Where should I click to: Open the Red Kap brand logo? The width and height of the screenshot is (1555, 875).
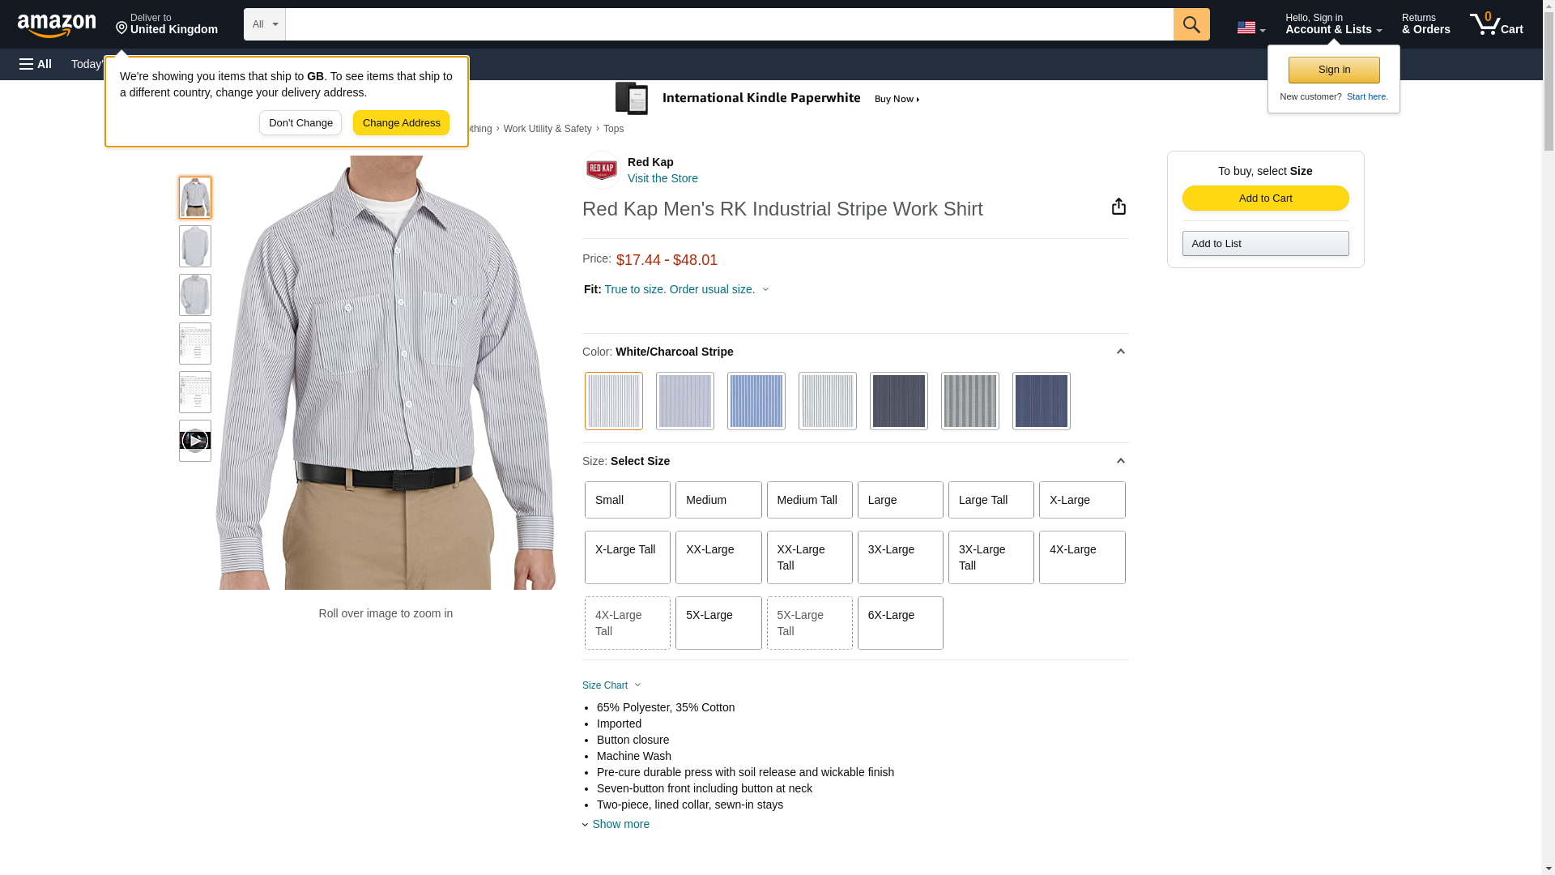coord(601,170)
